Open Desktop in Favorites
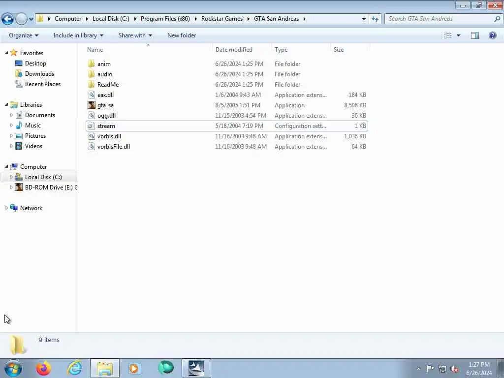 tap(35, 63)
